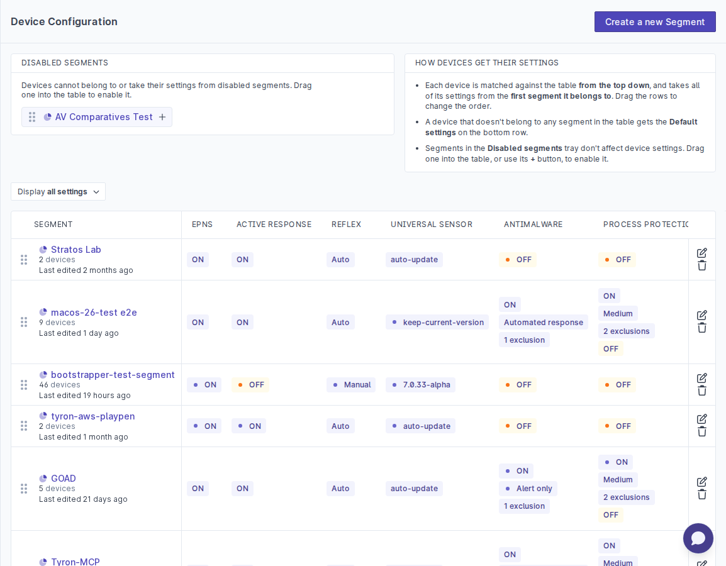Click the Active Response OFF badge for bootstrapper-test-segment

coord(250,385)
